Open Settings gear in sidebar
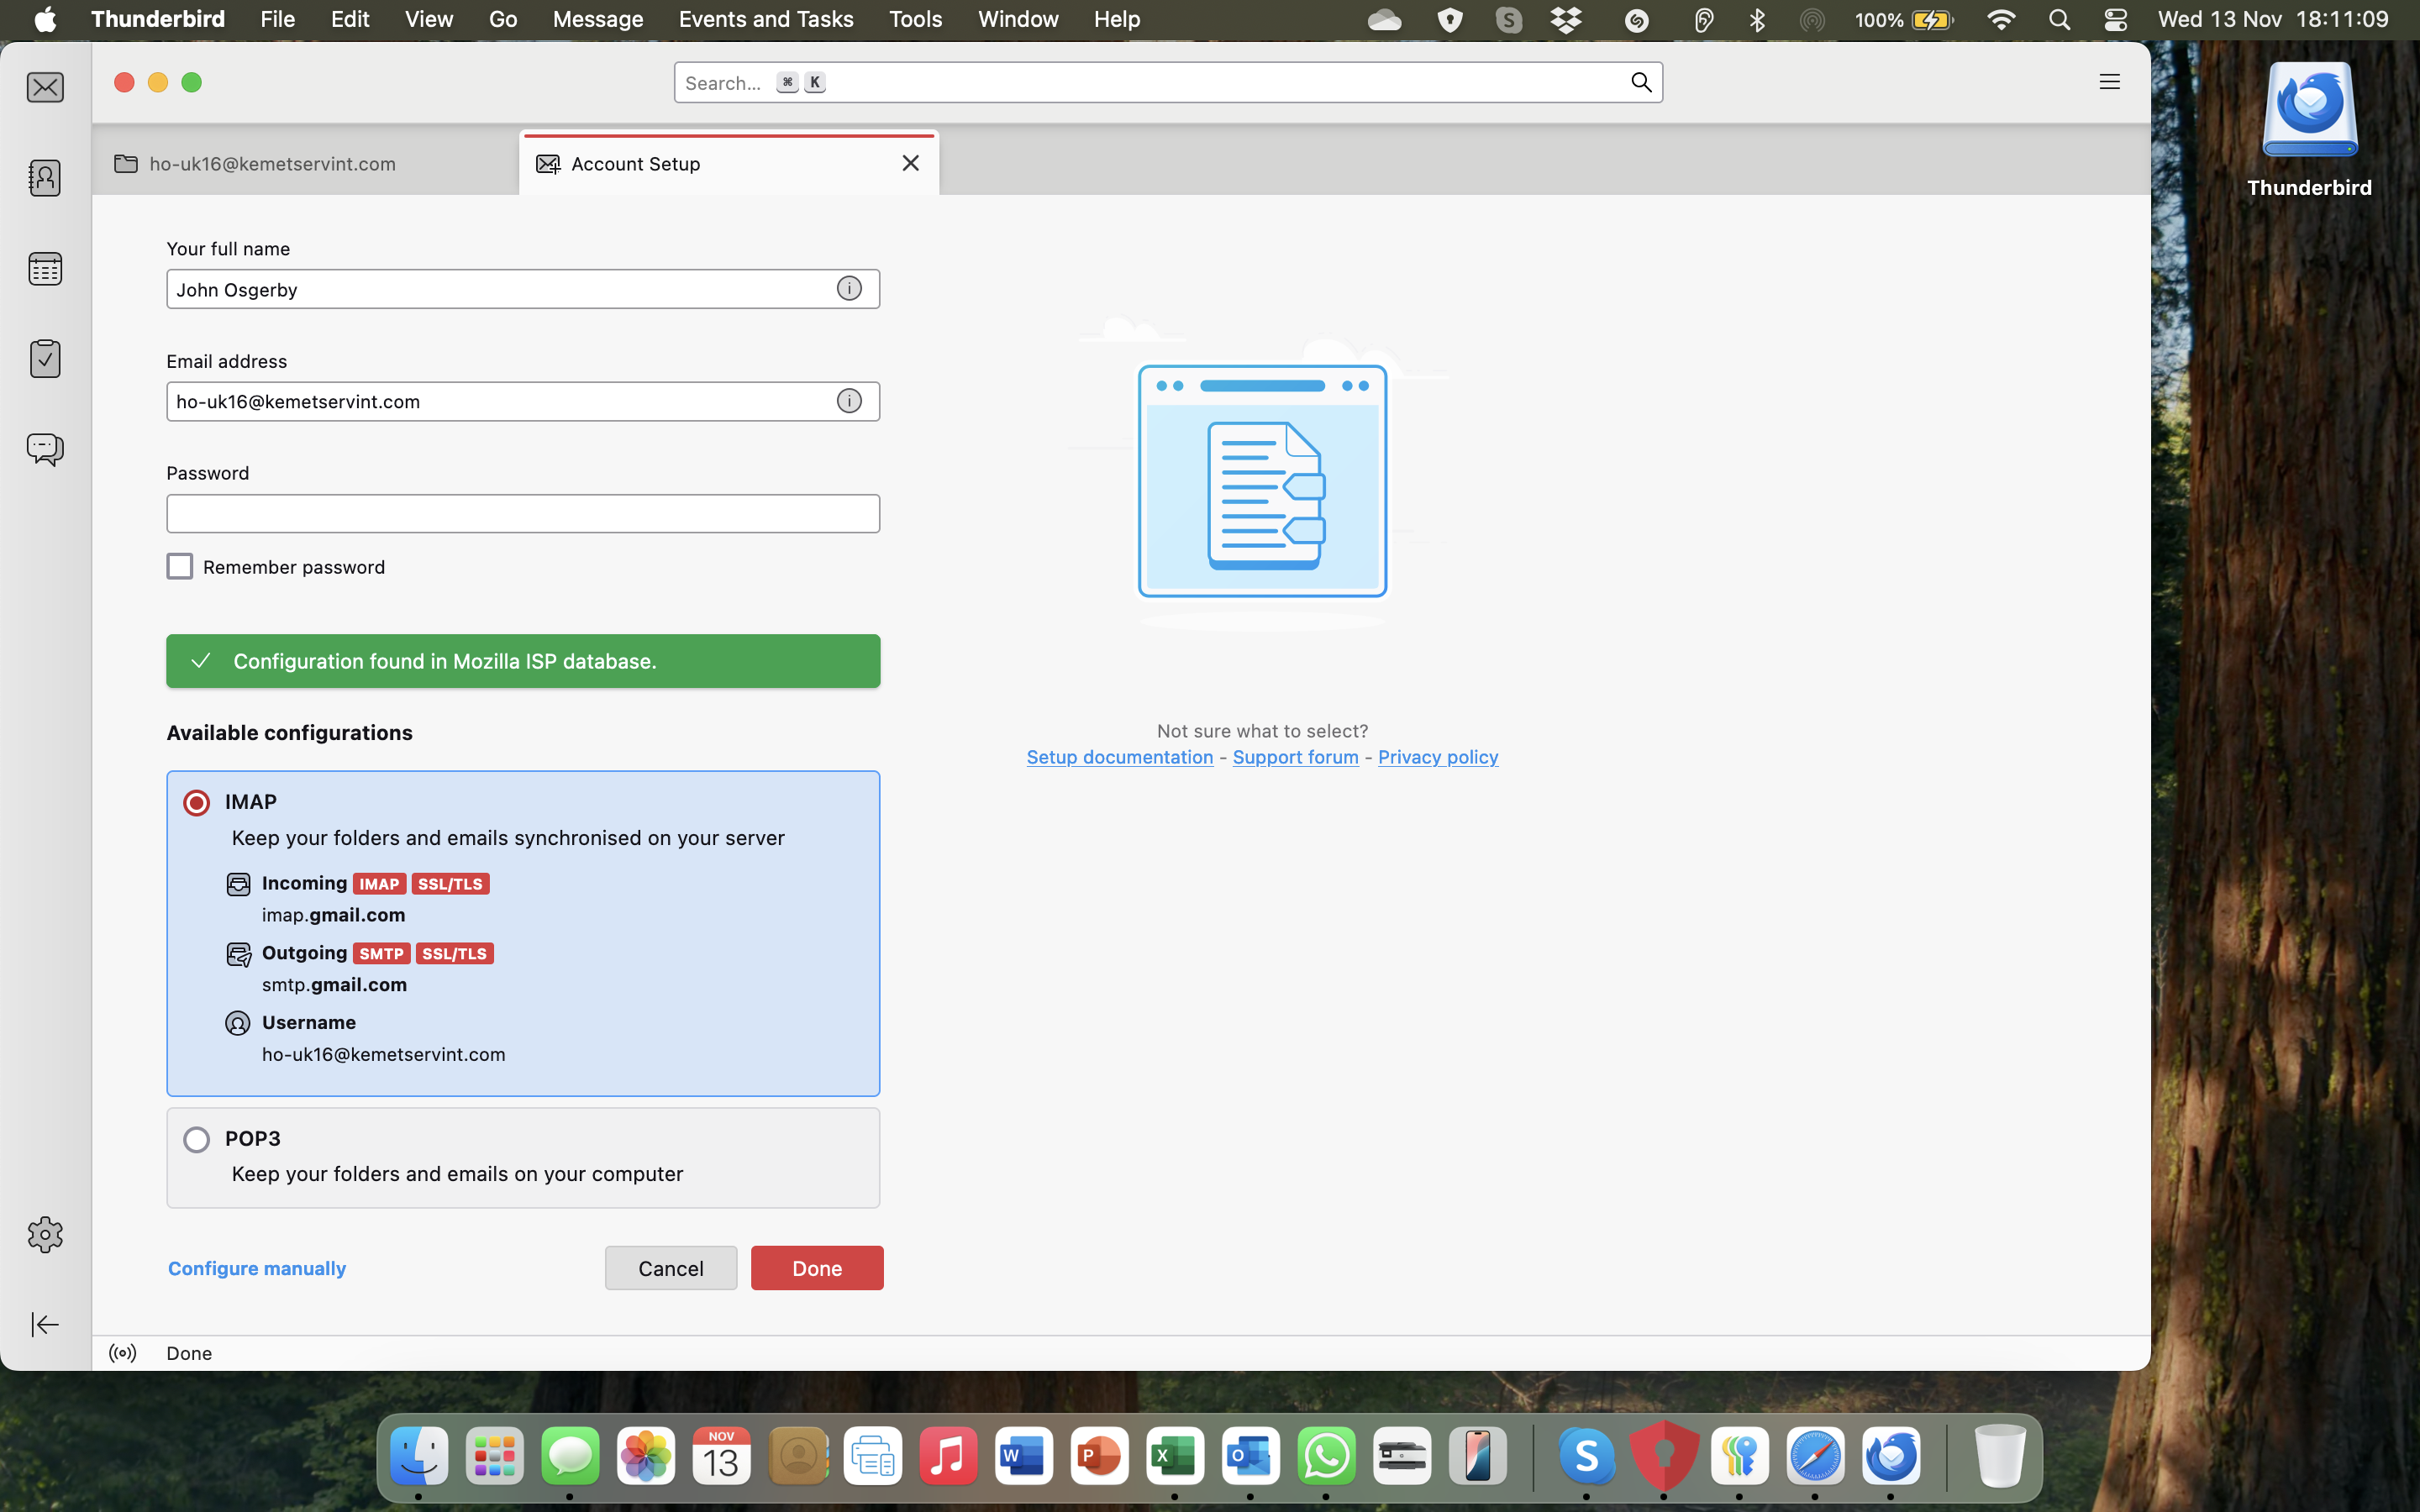The height and width of the screenshot is (1512, 2420). pyautogui.click(x=45, y=1235)
